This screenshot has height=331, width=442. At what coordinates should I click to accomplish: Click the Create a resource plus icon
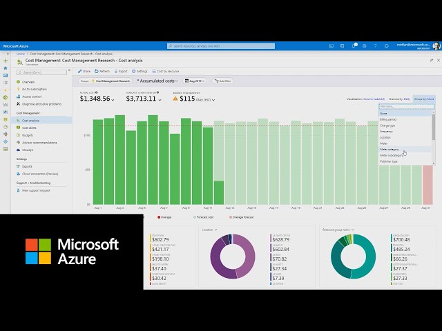tap(6, 61)
